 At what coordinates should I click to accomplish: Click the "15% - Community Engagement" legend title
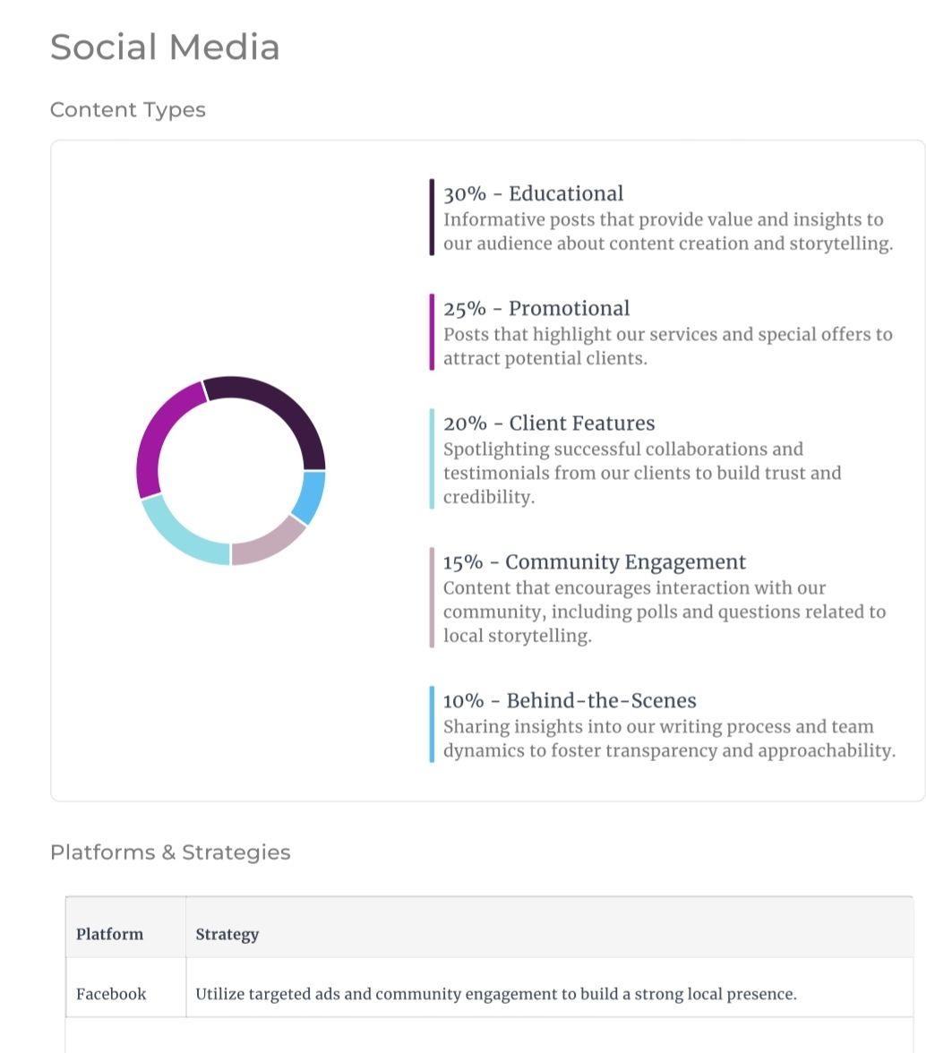coord(594,561)
